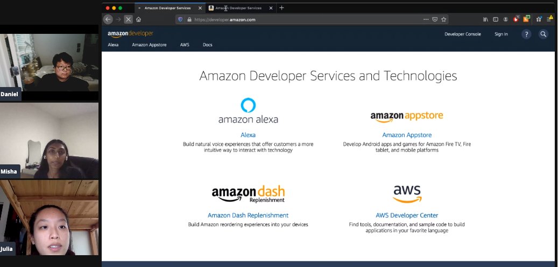
Task: Click the 'Build natural voice experiences' description
Action: point(248,147)
